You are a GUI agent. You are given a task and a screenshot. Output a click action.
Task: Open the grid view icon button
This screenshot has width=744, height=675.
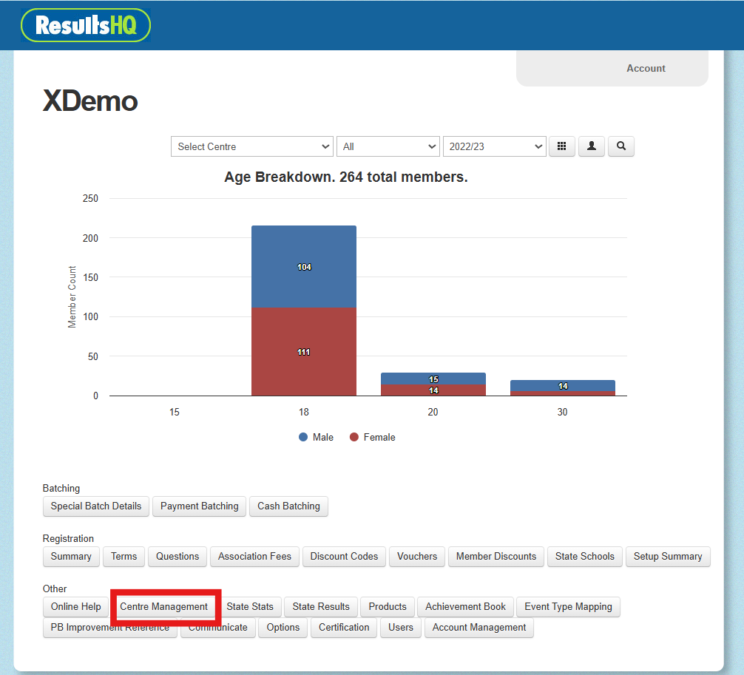point(562,146)
